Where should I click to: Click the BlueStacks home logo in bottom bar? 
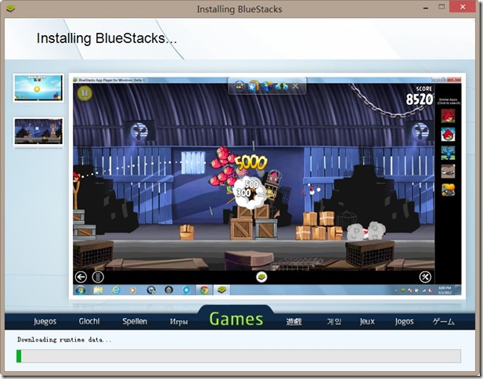pyautogui.click(x=261, y=277)
